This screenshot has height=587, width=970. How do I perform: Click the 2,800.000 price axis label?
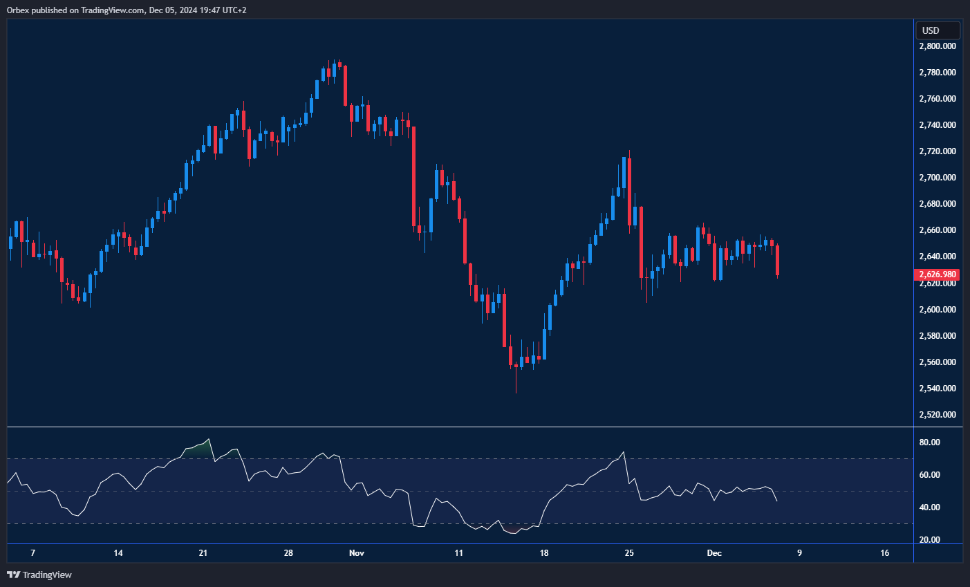coord(938,46)
